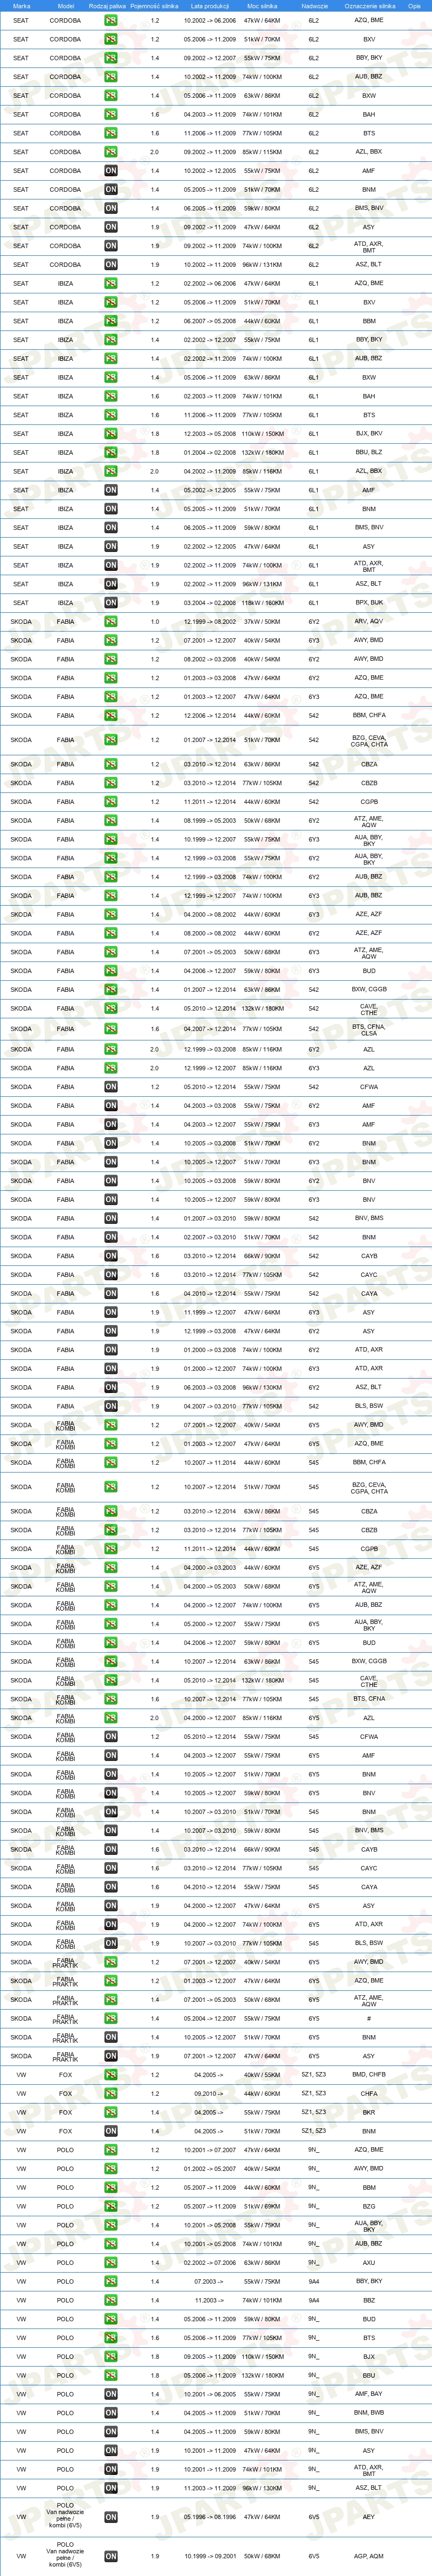Click the Model column header
The image size is (432, 2576).
tap(65, 6)
